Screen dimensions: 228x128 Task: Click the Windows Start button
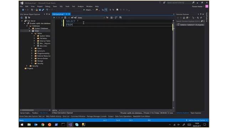[x=22, y=125]
